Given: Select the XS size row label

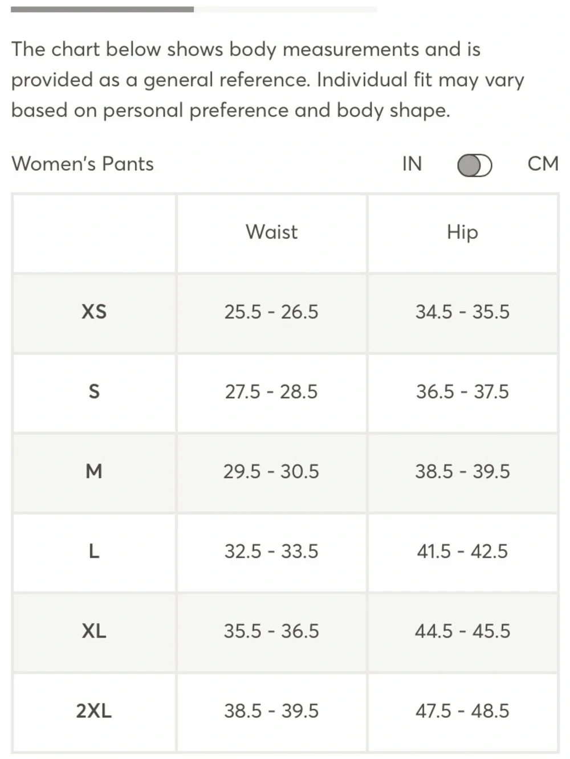Looking at the screenshot, I should pyautogui.click(x=94, y=312).
